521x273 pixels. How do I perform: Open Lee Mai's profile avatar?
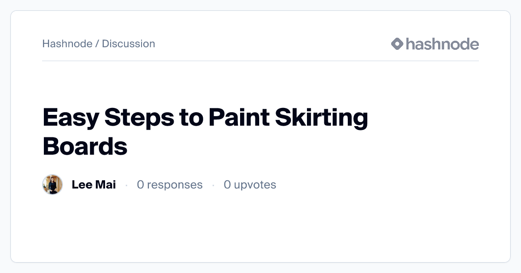(x=53, y=185)
